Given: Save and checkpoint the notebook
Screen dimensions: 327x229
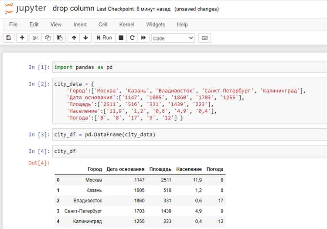Looking at the screenshot, I should [9, 38].
